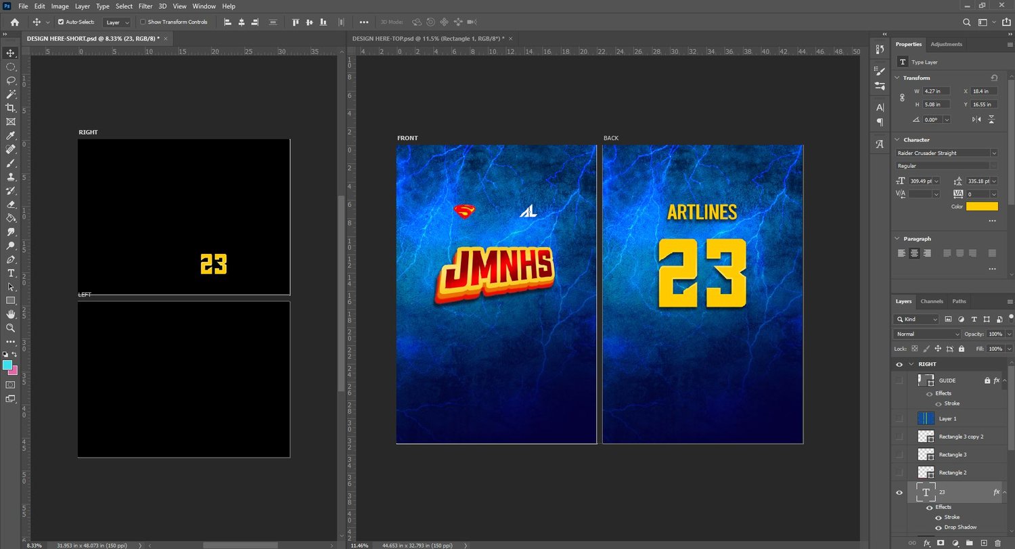Viewport: 1015px width, 549px height.
Task: Click the delete layer trash icon
Action: click(x=998, y=543)
